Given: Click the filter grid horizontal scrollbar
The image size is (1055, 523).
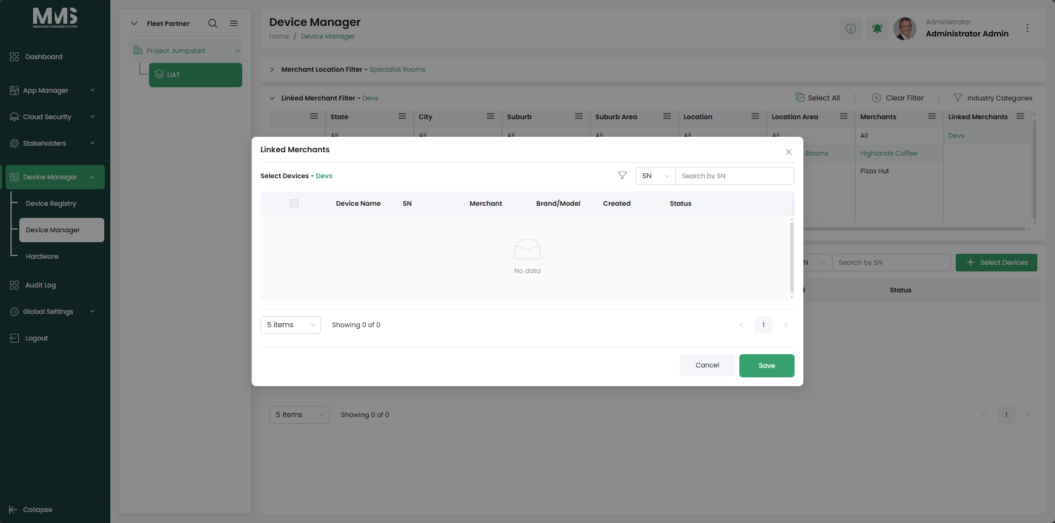Looking at the screenshot, I should (x=913, y=229).
